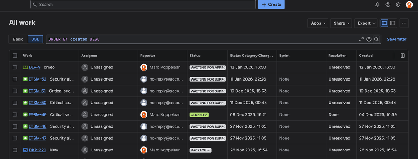
Task: Open work item ITSM-50 link
Action: [x=38, y=103]
